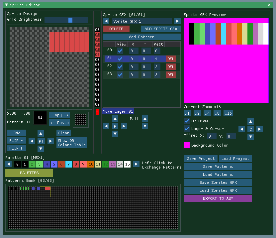
Task: Invert the pattern using INV
Action: [16, 133]
